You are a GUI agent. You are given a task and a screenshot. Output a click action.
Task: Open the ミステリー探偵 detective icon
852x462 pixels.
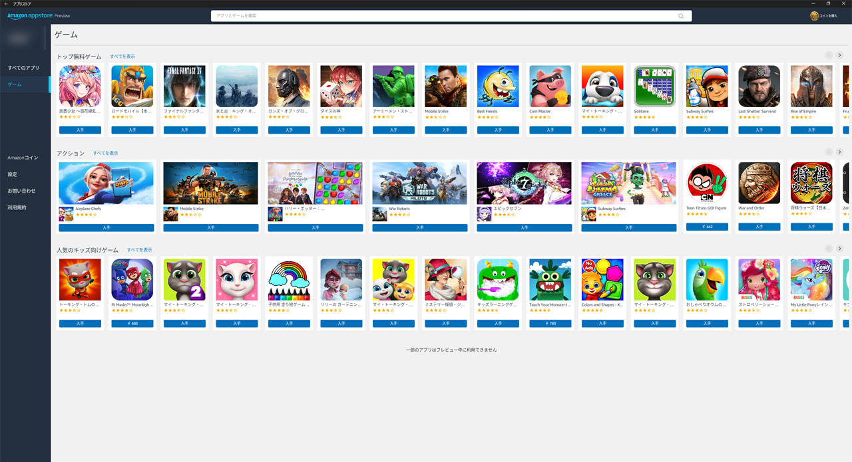point(446,280)
